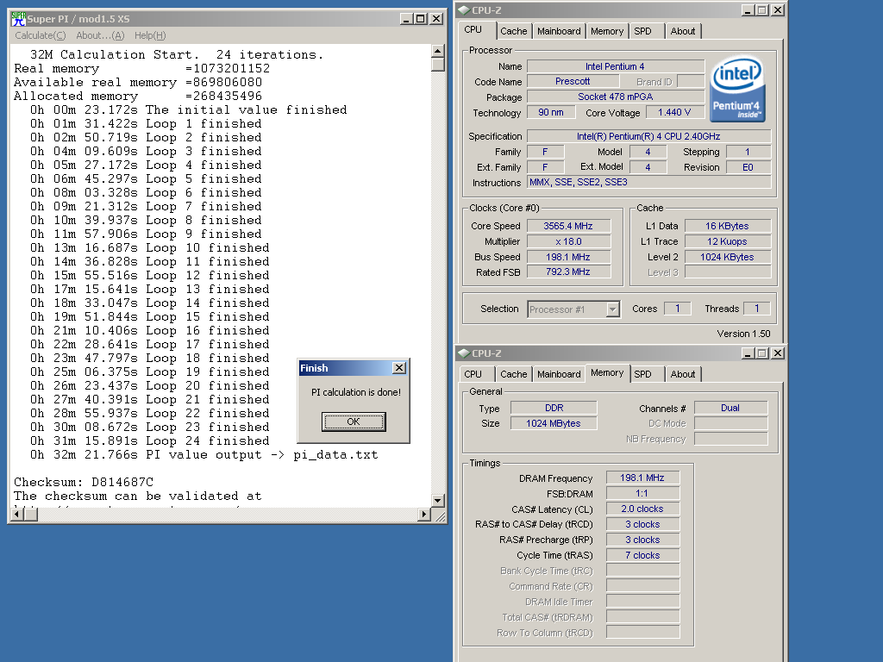Switch to Cache tab in top CPU-Z
Viewport: 883px width, 662px height.
[x=514, y=31]
